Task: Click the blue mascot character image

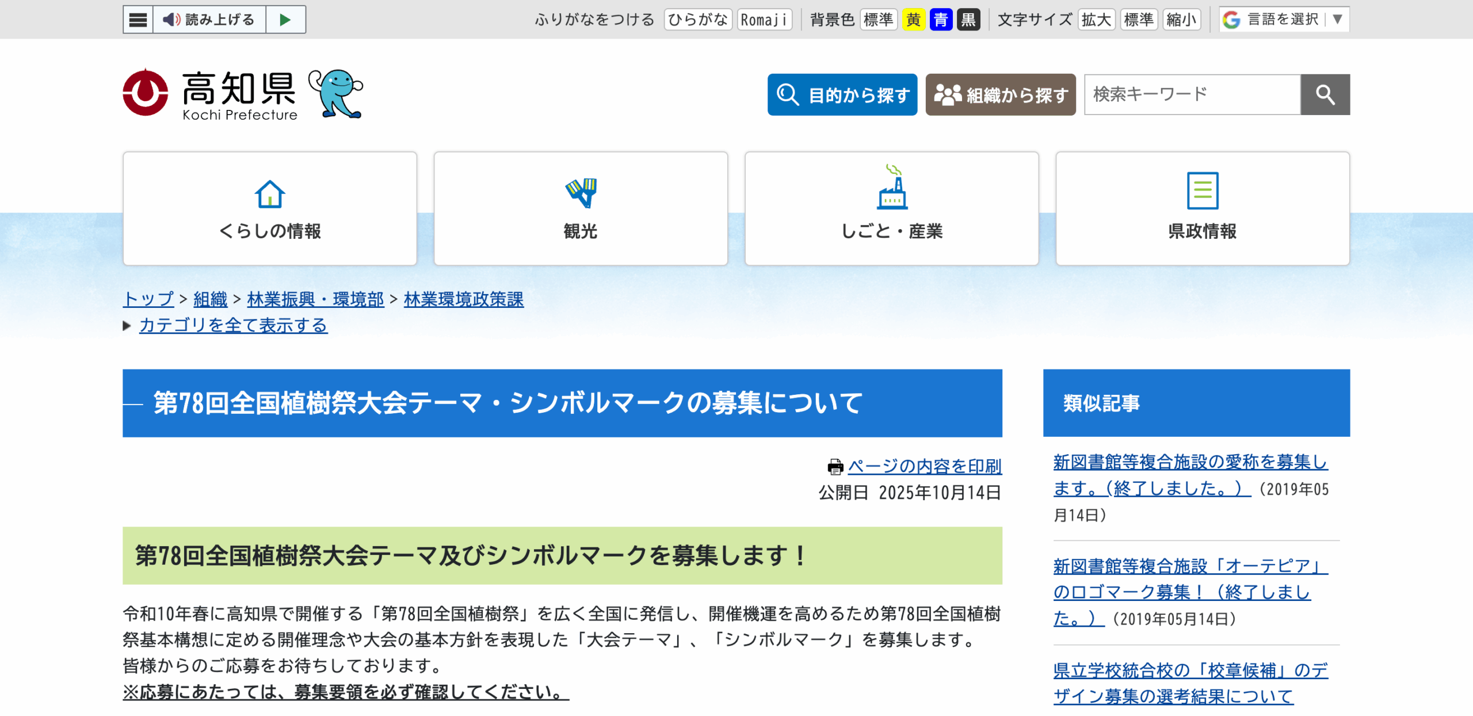Action: pos(336,93)
